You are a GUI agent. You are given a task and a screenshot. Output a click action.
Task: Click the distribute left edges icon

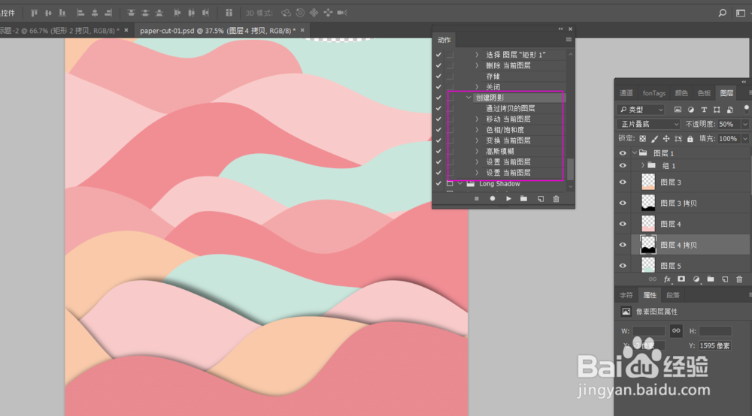[177, 13]
